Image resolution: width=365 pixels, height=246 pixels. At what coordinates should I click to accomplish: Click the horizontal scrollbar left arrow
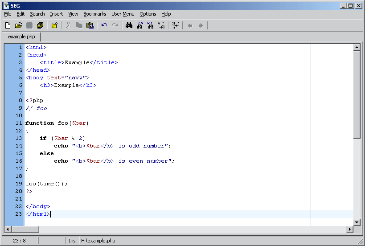coord(8,229)
